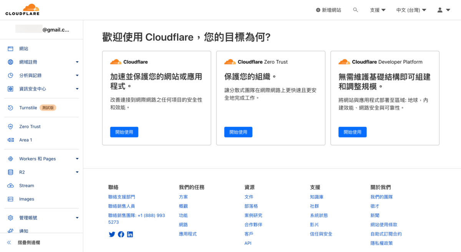The image size is (461, 252).
Task: Open the 部落格 footer link
Action: pos(251,206)
